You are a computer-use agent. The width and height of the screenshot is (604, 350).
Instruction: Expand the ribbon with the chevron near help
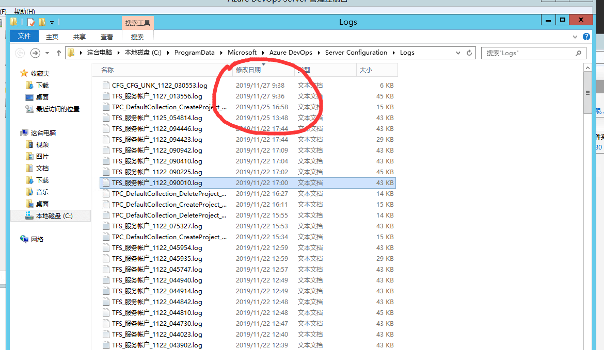[575, 37]
